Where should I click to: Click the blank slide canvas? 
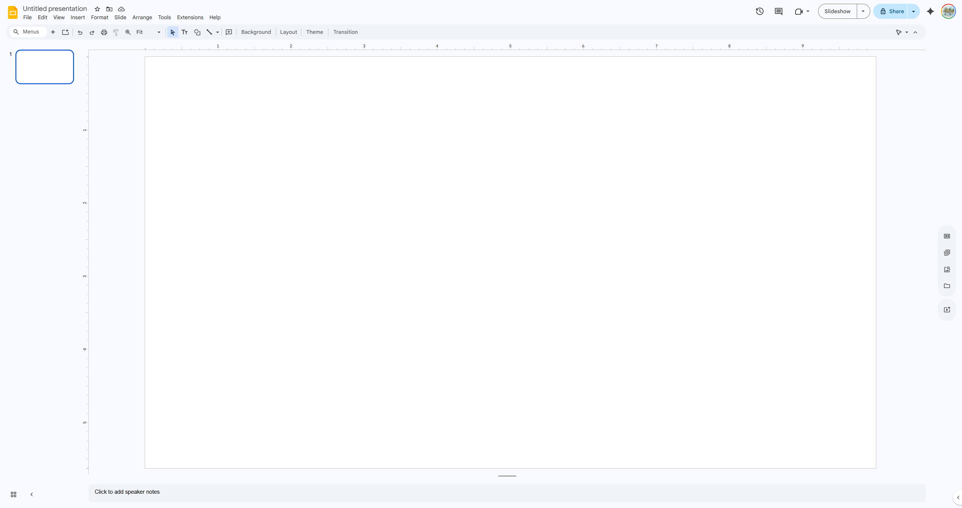pyautogui.click(x=510, y=262)
